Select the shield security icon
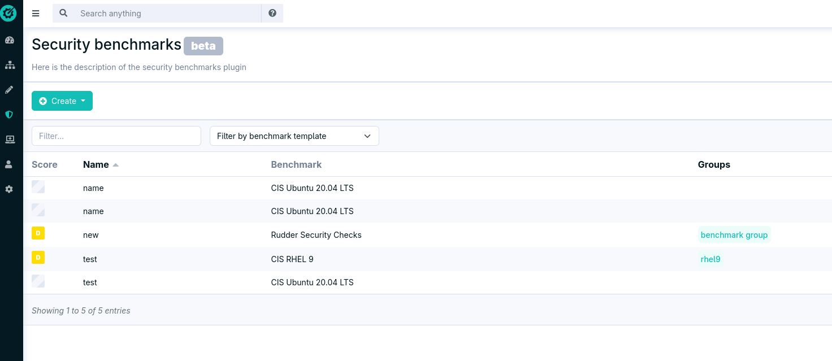The width and height of the screenshot is (832, 361). 9,115
